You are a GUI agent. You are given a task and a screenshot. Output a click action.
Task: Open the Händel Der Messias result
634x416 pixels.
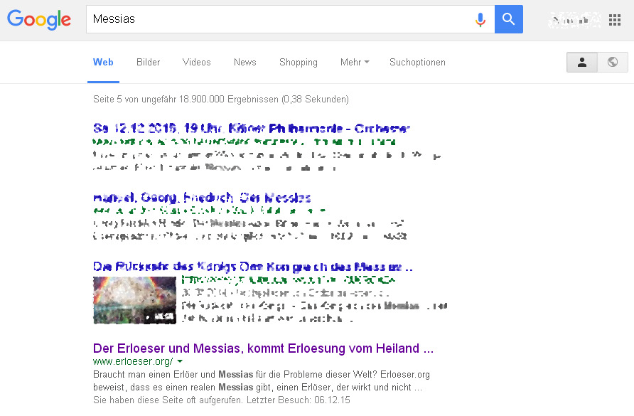[202, 198]
